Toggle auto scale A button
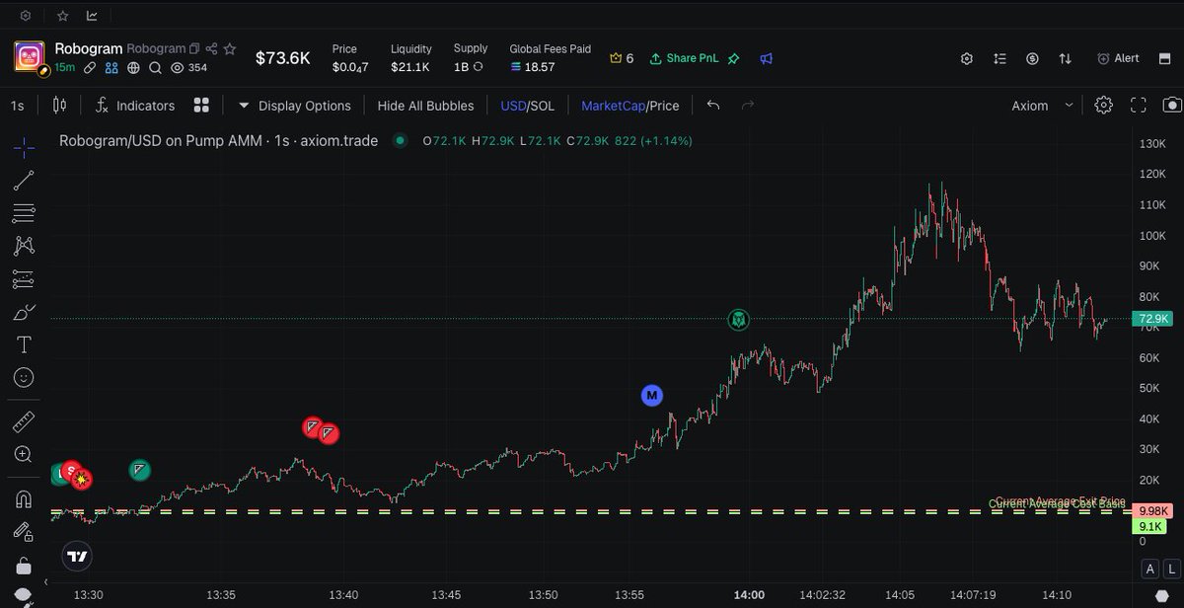 (1150, 569)
